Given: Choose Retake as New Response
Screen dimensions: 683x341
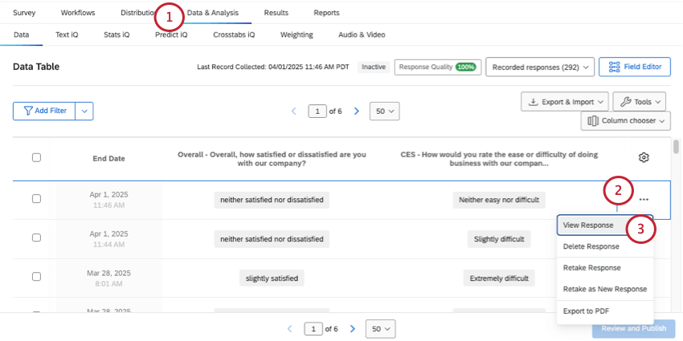Looking at the screenshot, I should tap(604, 289).
